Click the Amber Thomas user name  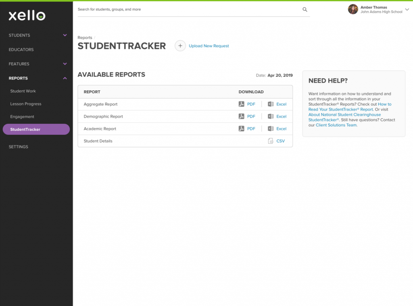[374, 7]
